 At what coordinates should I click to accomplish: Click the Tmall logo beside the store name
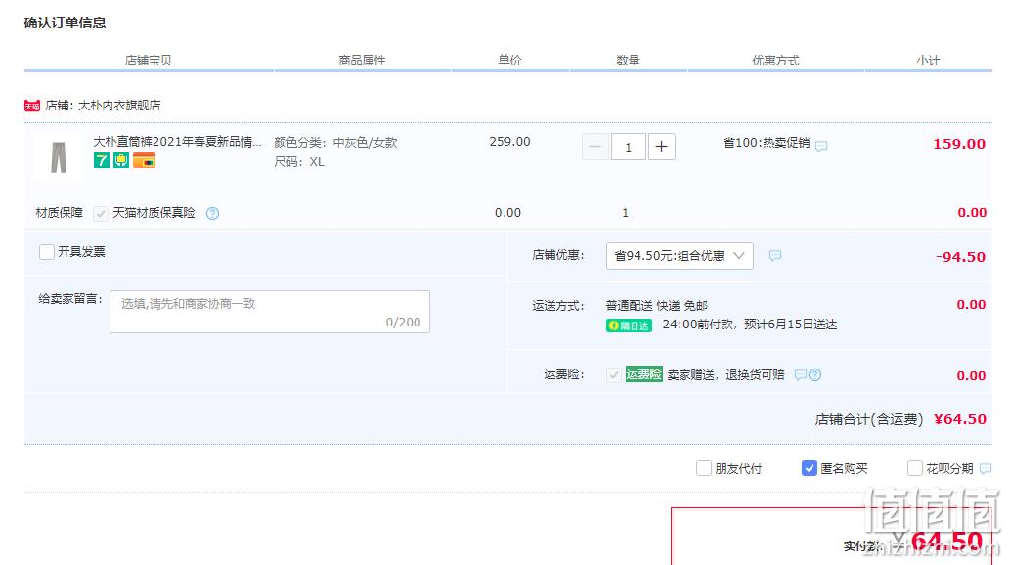click(32, 106)
